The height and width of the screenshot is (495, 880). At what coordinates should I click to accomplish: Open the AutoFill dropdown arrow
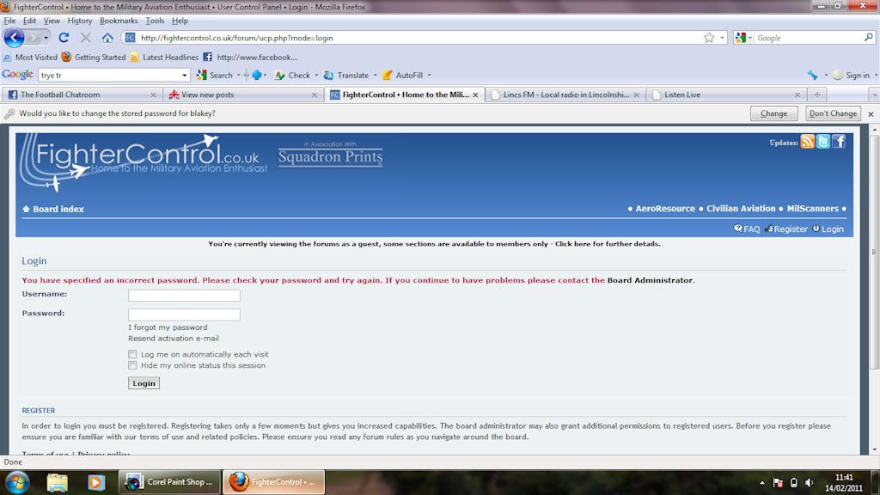coord(429,75)
